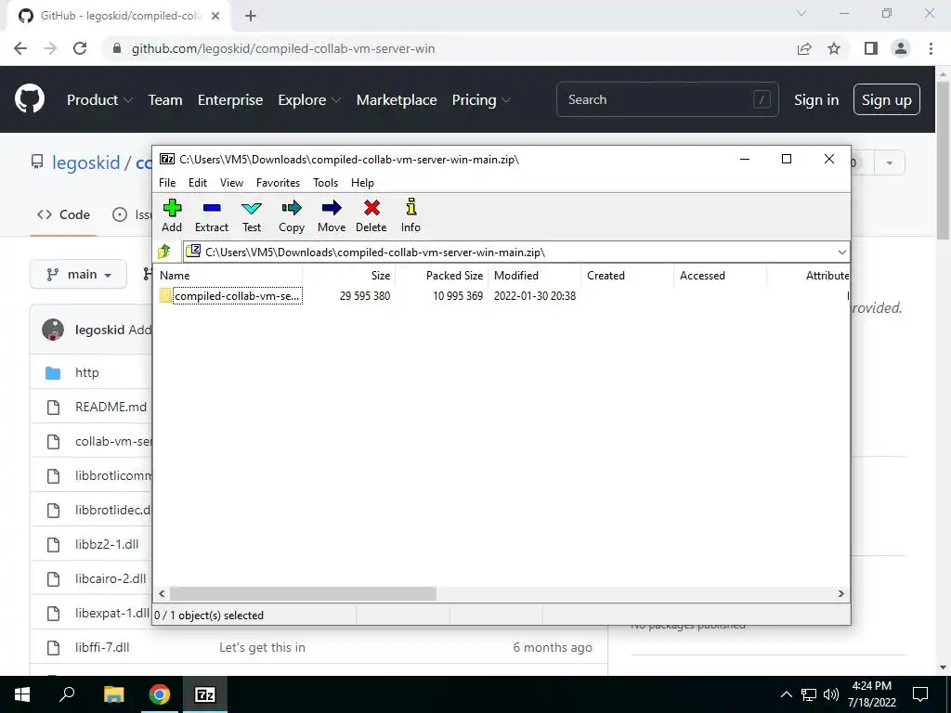Run the Test archive tool
This screenshot has height=713, width=951.
click(251, 215)
